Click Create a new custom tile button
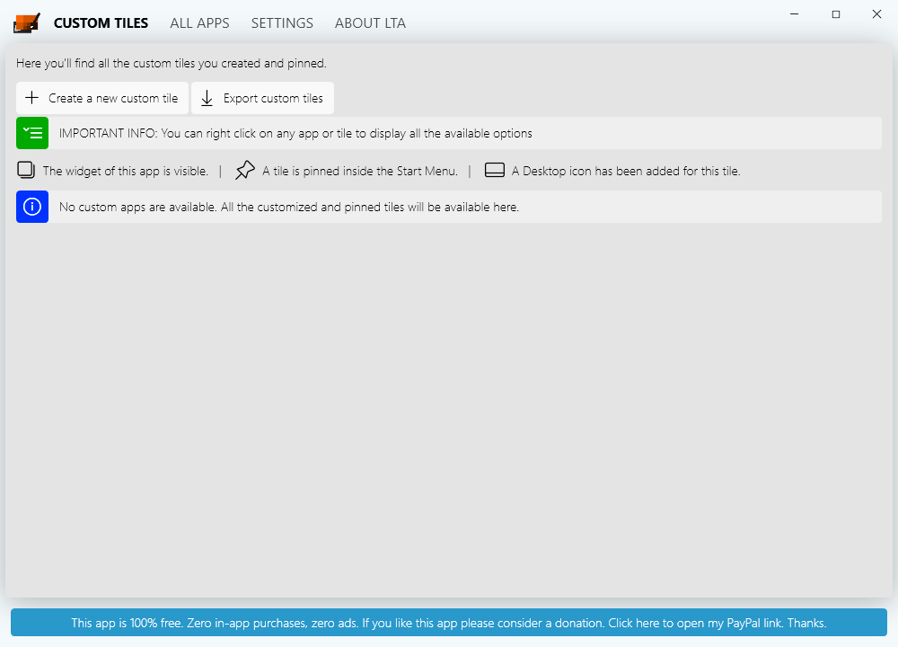This screenshot has height=647, width=898. pyautogui.click(x=102, y=98)
